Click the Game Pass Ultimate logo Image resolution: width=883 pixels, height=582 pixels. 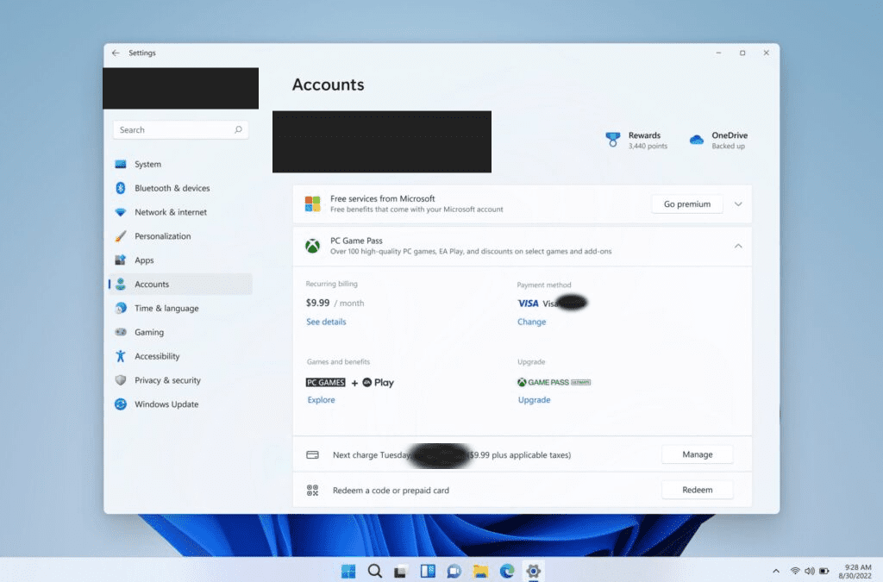pyautogui.click(x=554, y=382)
